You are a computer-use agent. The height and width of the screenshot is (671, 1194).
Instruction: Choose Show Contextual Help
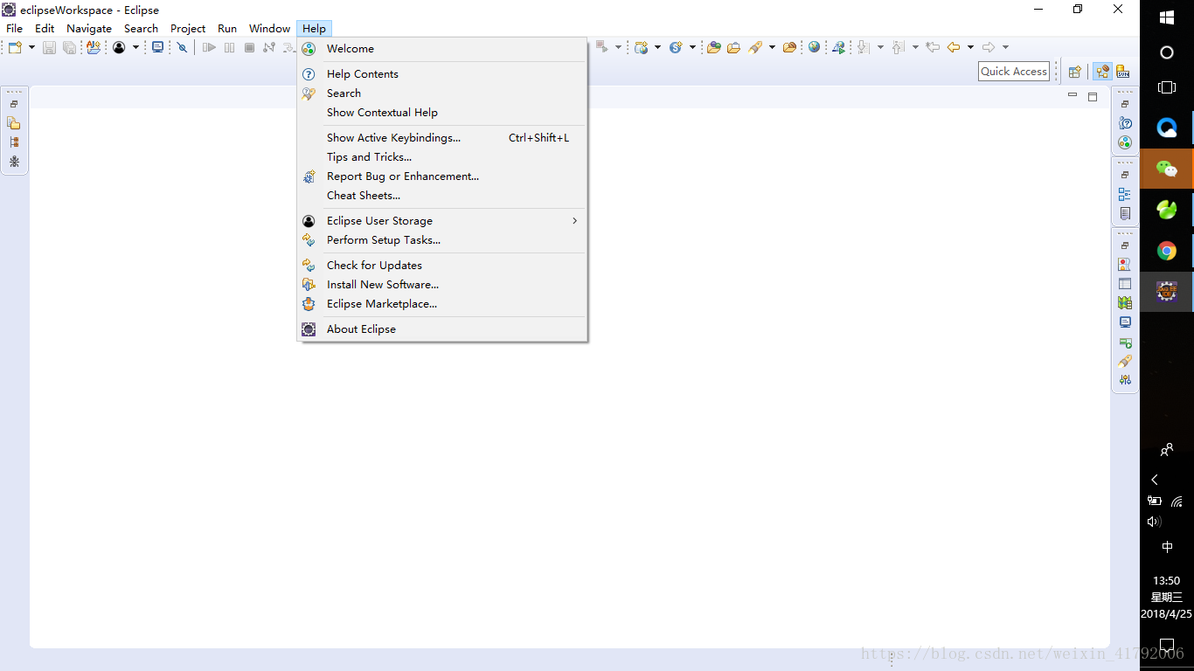pos(442,113)
